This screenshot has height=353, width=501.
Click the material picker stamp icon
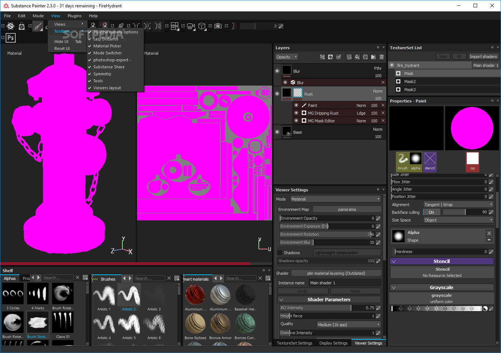(121, 26)
